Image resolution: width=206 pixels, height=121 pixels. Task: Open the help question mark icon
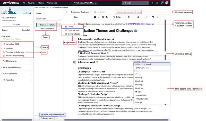click(x=157, y=3)
